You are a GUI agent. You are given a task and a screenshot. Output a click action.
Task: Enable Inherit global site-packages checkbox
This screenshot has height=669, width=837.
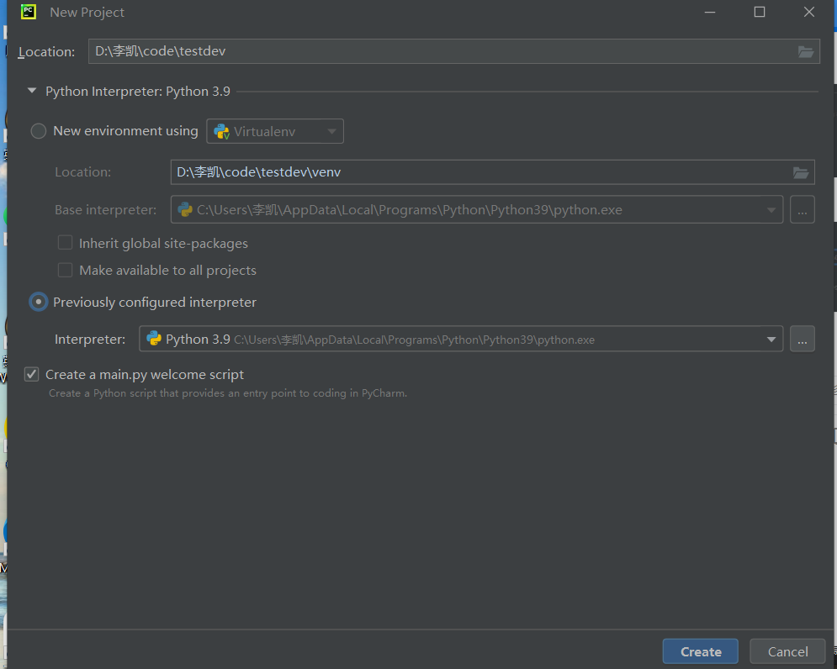click(65, 243)
